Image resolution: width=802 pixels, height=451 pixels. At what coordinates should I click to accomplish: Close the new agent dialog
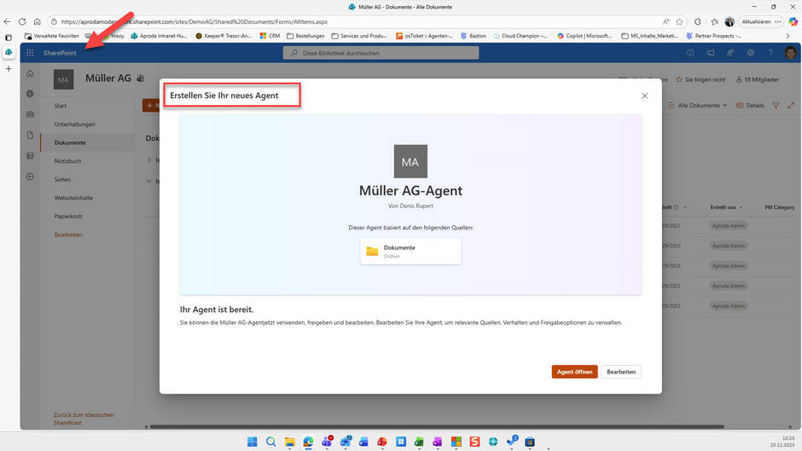point(644,95)
